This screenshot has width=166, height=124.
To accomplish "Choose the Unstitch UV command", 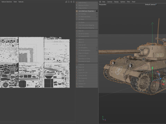I will [87, 56].
